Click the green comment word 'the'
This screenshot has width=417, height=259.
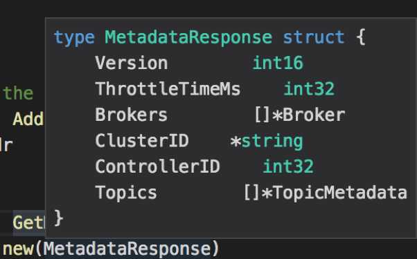pyautogui.click(x=18, y=93)
